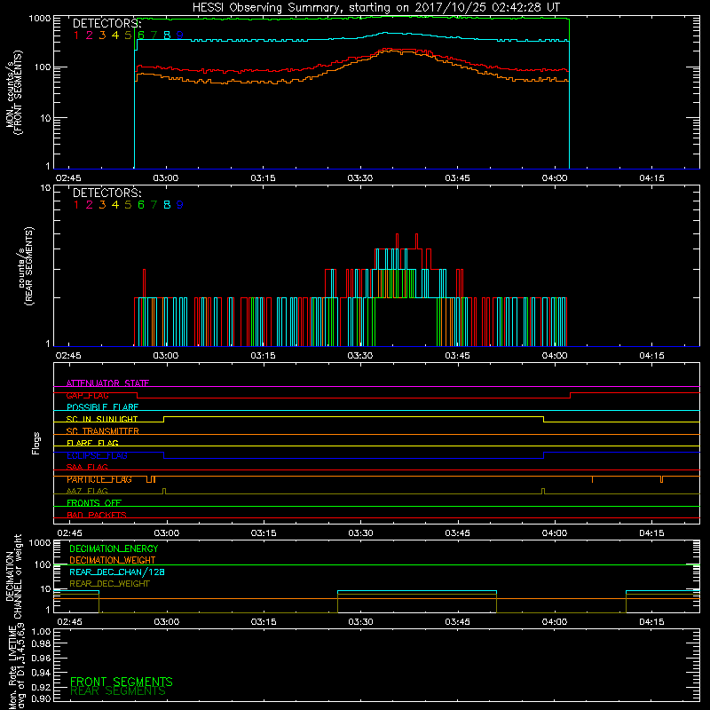
Task: Select the DETECTORS: label in the front segments plot
Action: coord(107,24)
